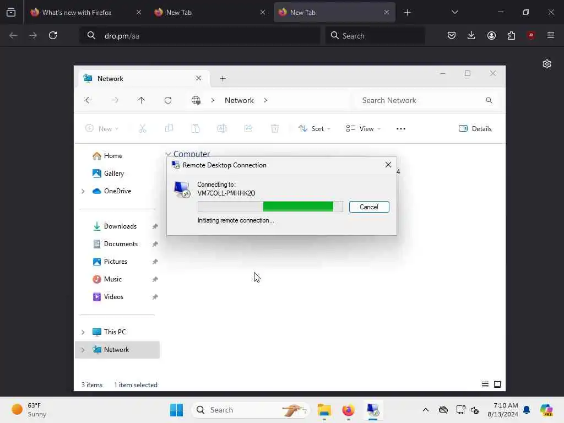Open the Videos folder
The height and width of the screenshot is (423, 564).
113,297
